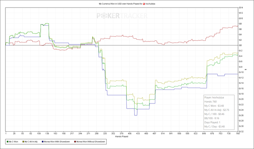
Task: Click the $14 y-axis tick label
Action: (x=241, y=8)
